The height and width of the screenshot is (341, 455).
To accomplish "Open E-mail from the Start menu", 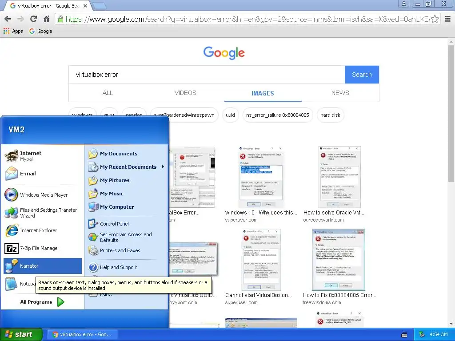I will (x=43, y=174).
